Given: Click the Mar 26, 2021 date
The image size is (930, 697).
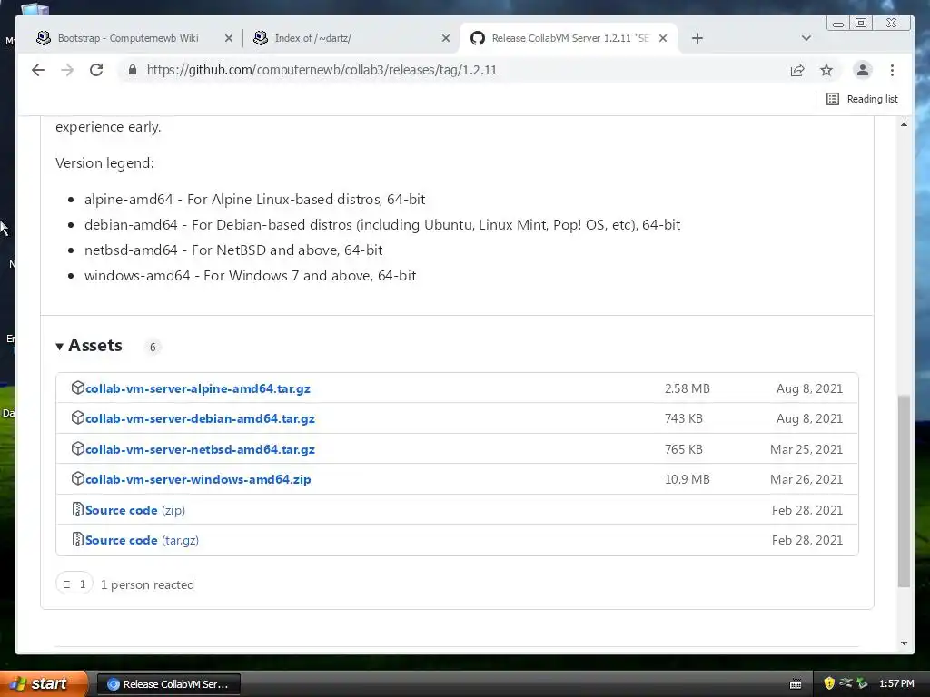Looking at the screenshot, I should pyautogui.click(x=806, y=479).
